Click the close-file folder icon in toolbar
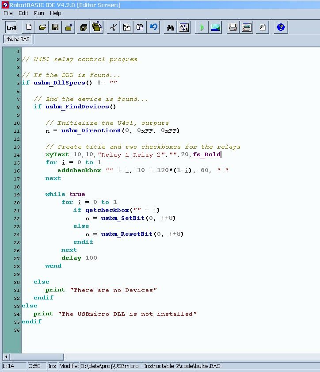This screenshot has width=320, height=372. coord(69,27)
